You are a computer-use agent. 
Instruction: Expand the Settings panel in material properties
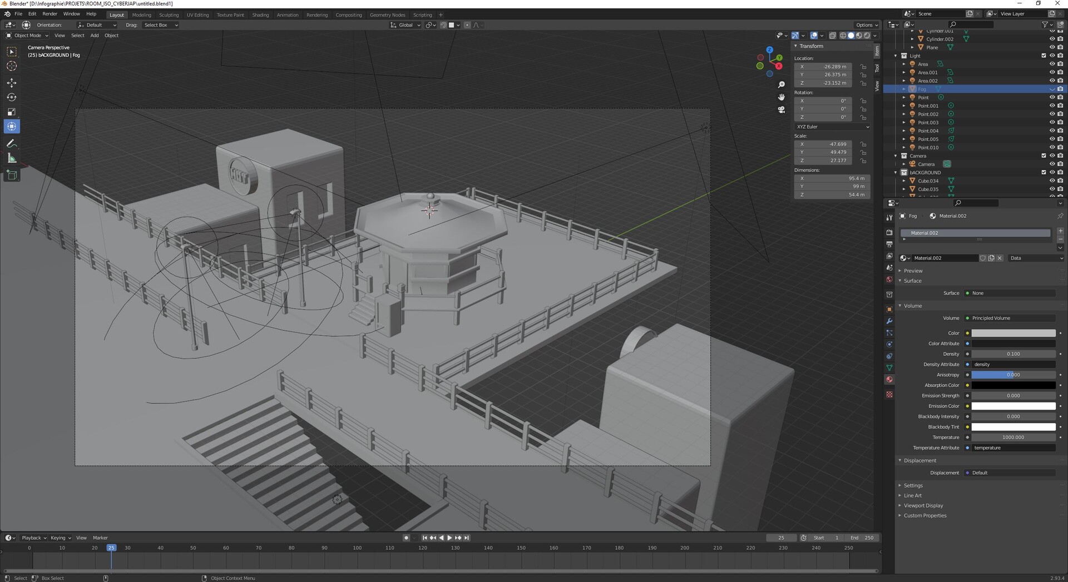pos(913,485)
